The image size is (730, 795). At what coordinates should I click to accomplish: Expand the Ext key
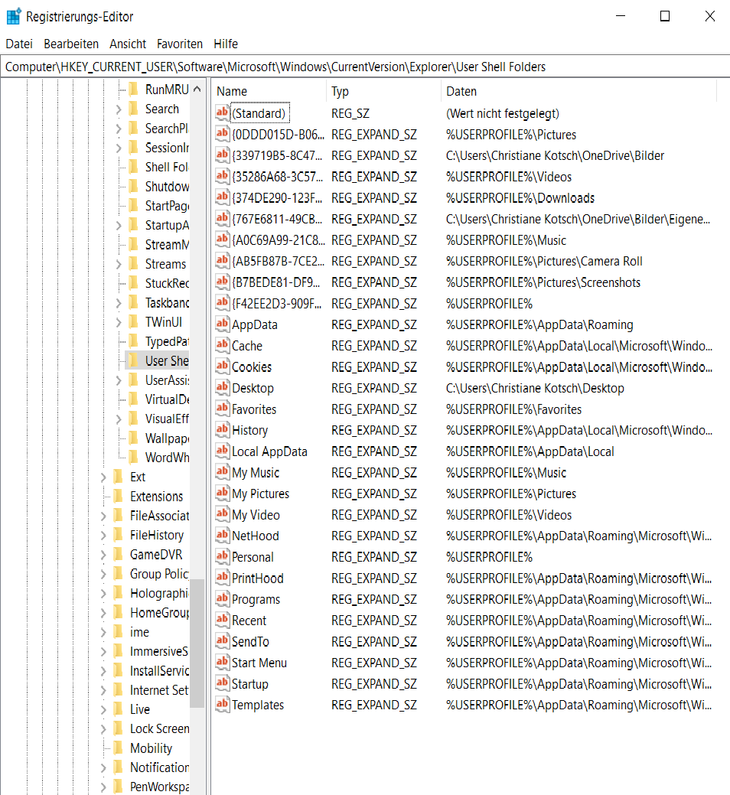[x=103, y=477]
